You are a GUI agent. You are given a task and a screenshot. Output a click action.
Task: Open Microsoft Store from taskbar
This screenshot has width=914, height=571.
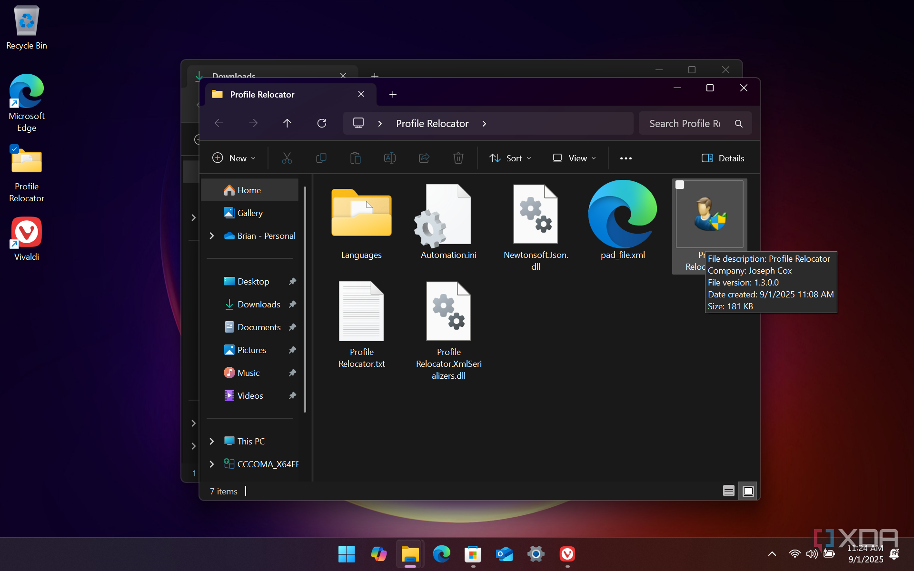point(473,554)
